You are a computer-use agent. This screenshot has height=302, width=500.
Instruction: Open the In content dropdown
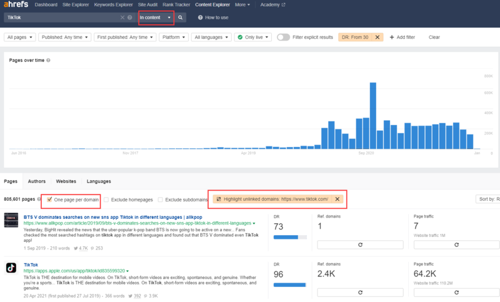(x=156, y=18)
